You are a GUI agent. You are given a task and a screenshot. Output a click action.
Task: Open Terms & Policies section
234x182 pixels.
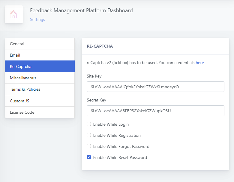pyautogui.click(x=40, y=89)
